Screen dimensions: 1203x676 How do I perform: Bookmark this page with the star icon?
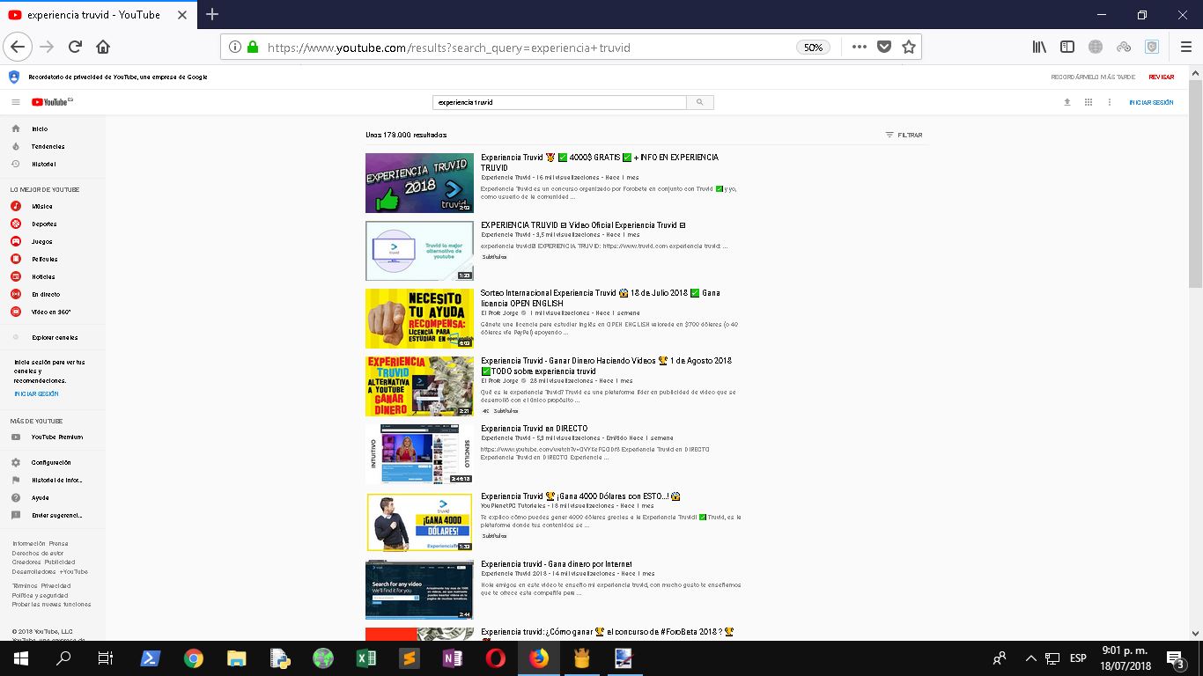909,47
